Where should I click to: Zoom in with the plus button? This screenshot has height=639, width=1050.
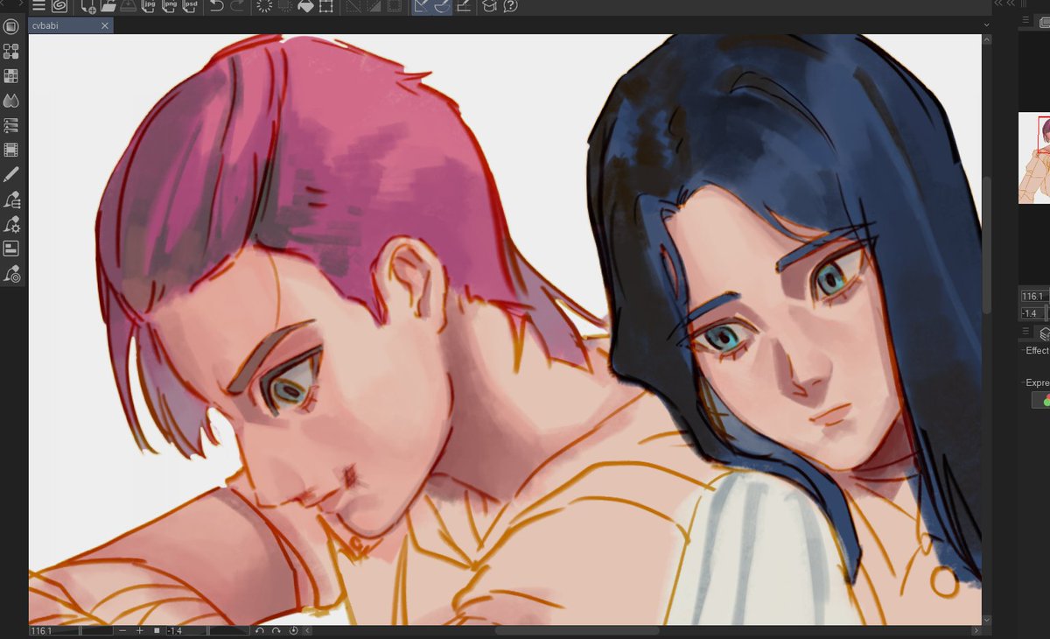(139, 630)
